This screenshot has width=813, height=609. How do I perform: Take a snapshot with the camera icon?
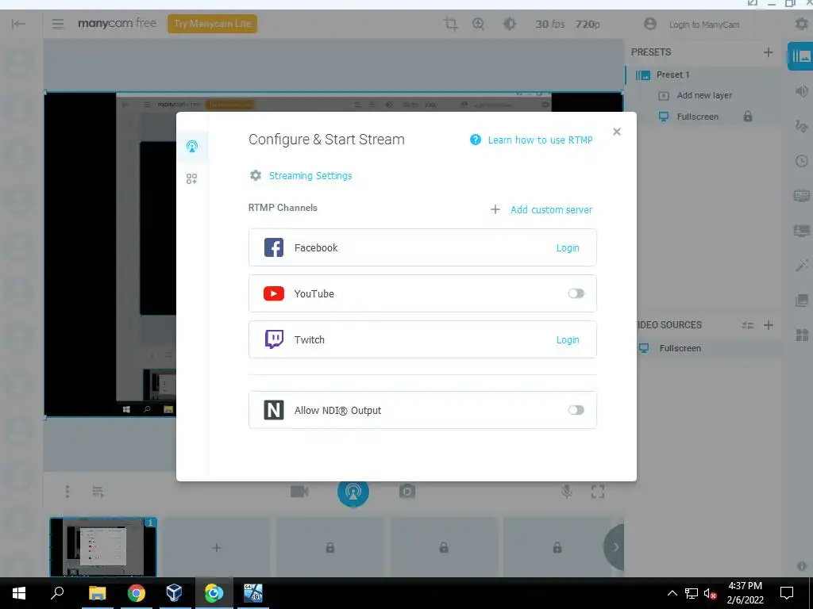pyautogui.click(x=407, y=491)
